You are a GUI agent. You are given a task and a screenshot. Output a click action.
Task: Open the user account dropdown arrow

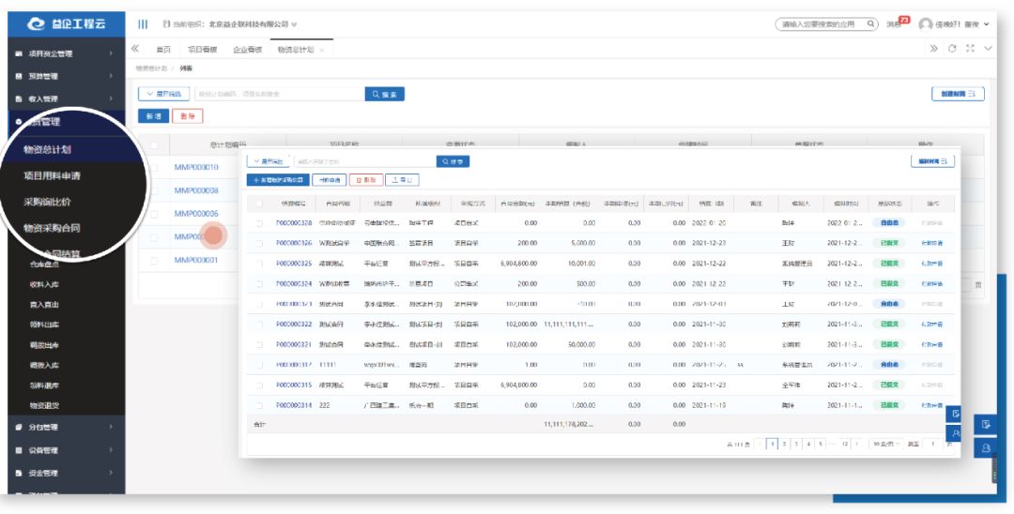[986, 24]
